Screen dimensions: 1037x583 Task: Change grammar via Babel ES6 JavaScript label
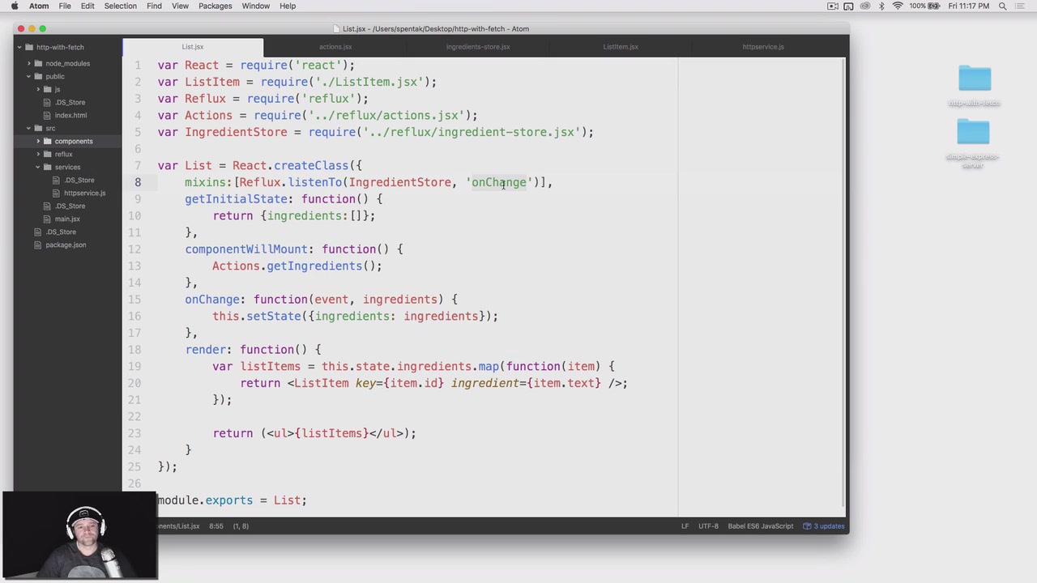click(x=760, y=526)
